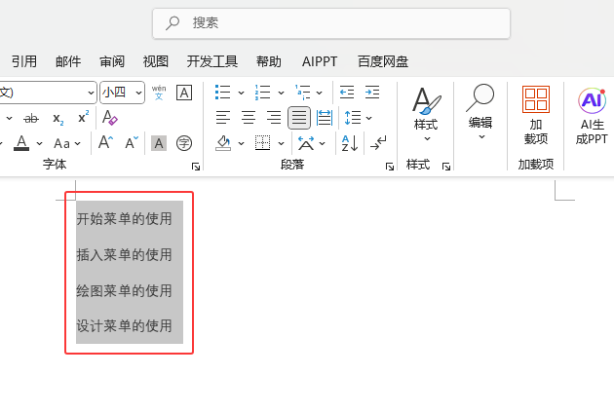
Task: Open the font dialog launcher
Action: 195,167
